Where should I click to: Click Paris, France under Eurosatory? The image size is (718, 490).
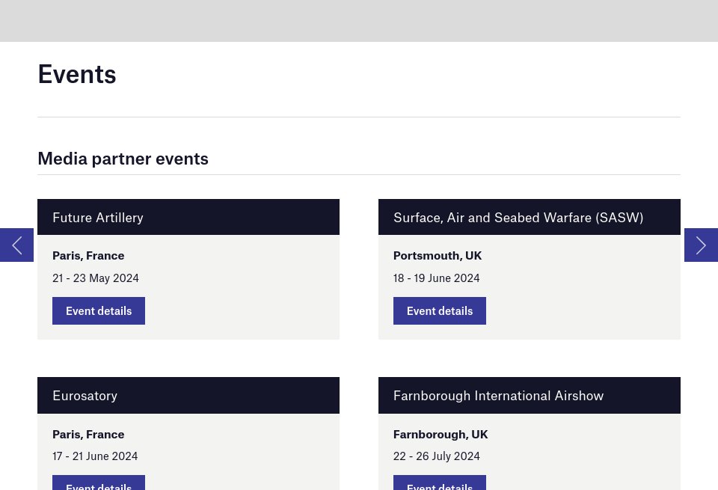88,434
